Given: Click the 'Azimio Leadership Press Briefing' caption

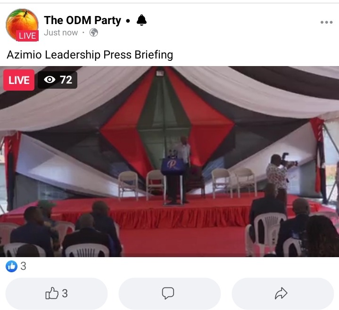Looking at the screenshot, I should (x=90, y=55).
